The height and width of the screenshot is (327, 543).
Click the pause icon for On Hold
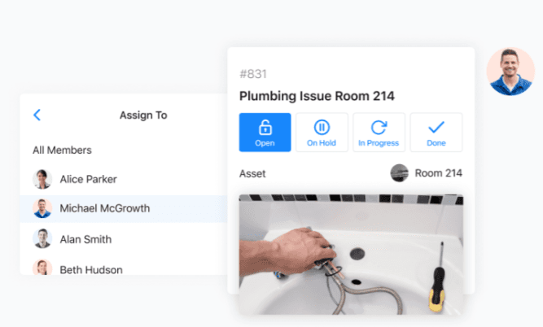(322, 127)
